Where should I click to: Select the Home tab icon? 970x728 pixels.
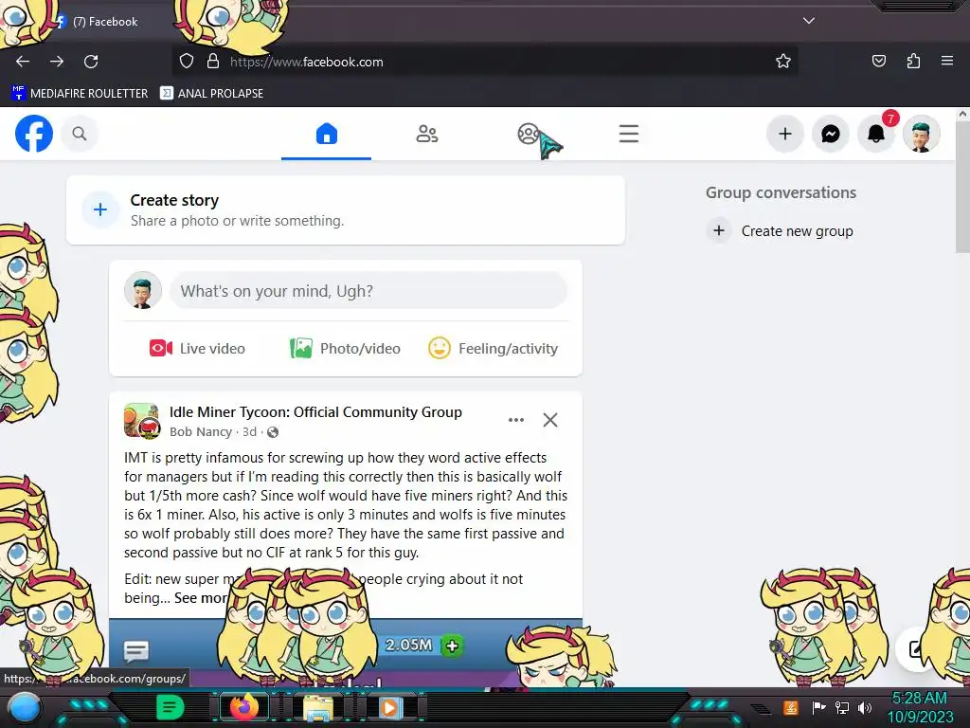(x=327, y=134)
